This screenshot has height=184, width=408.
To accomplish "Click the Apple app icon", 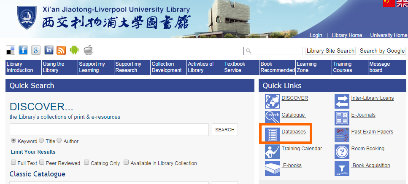I will click(88, 50).
